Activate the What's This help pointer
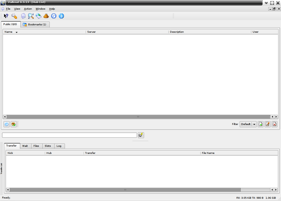Screen dimensions: 281x201 (x=6, y=16)
